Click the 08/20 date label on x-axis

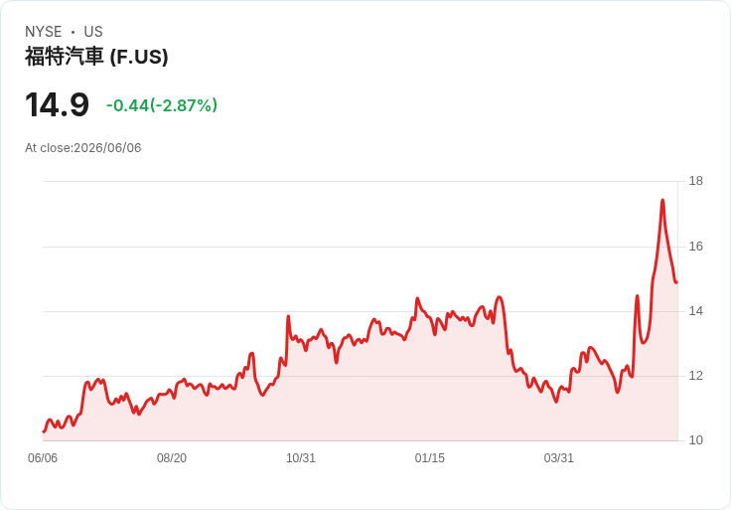coord(172,458)
